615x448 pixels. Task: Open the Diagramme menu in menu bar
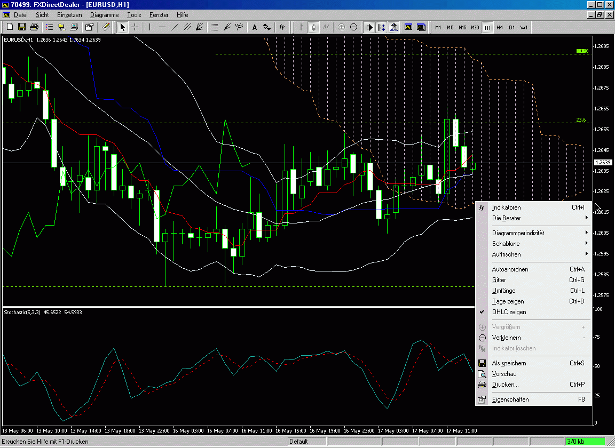pos(104,15)
